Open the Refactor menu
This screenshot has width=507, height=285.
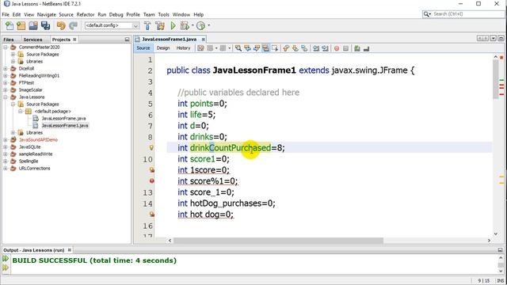(x=86, y=14)
